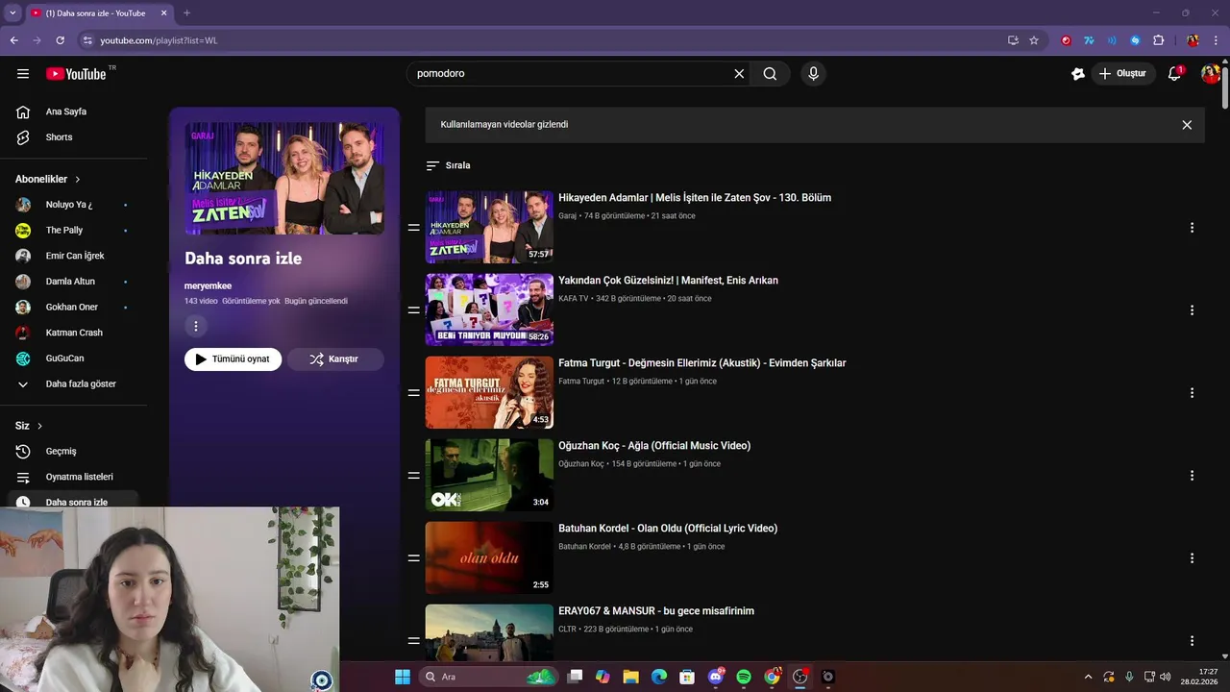Open browser extensions puzzle icon

coord(1158,40)
